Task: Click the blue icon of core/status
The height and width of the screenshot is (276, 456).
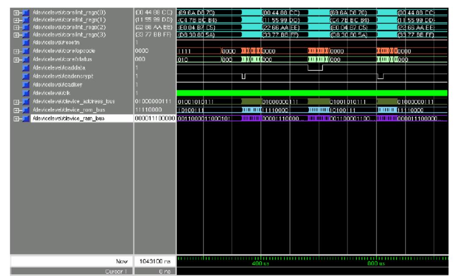Action: point(26,60)
